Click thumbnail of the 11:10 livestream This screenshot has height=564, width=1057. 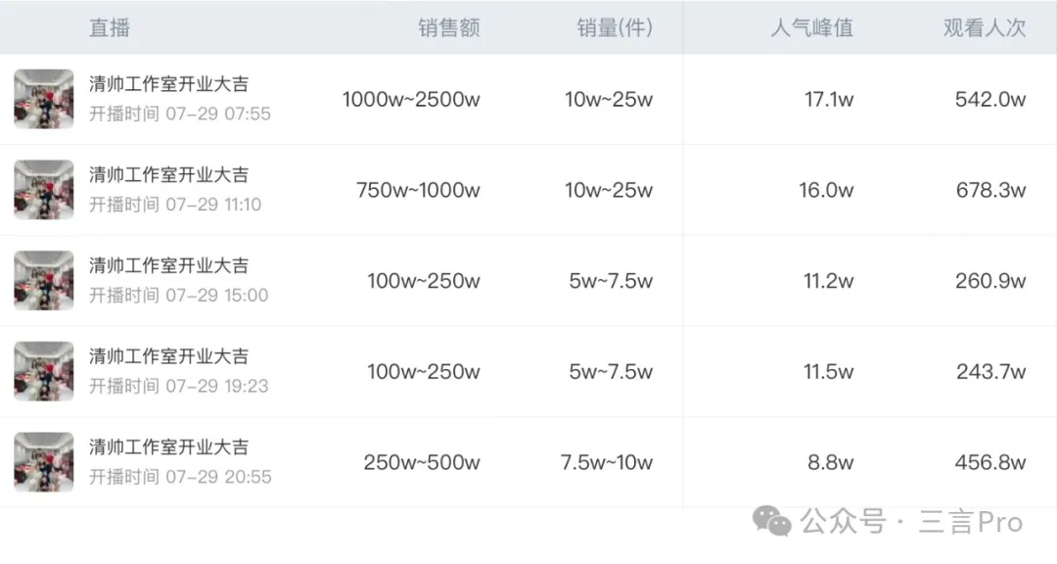[x=43, y=190]
